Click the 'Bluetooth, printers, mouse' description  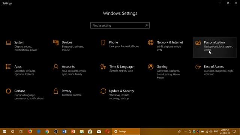[x=73, y=48]
